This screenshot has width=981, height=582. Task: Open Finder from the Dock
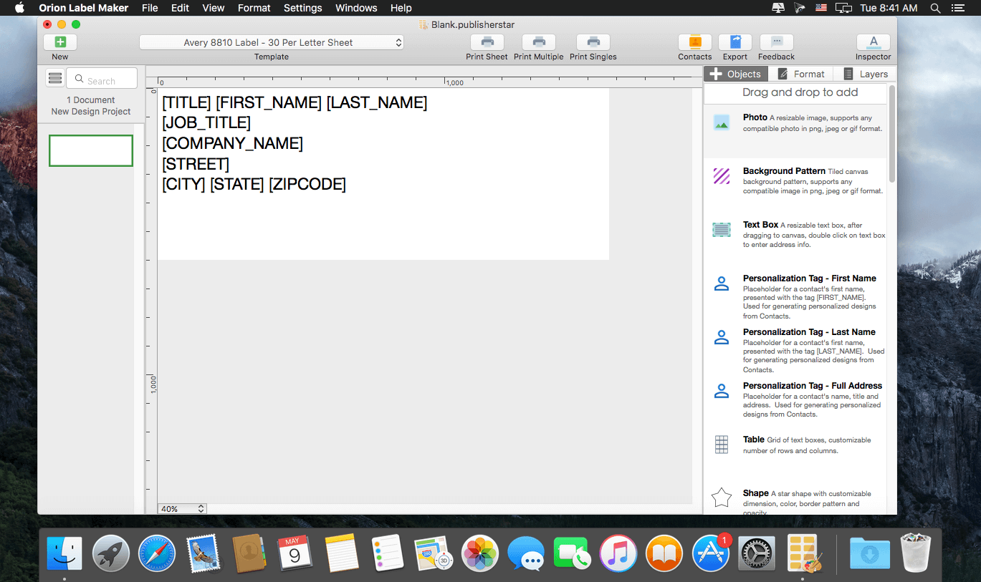(64, 553)
